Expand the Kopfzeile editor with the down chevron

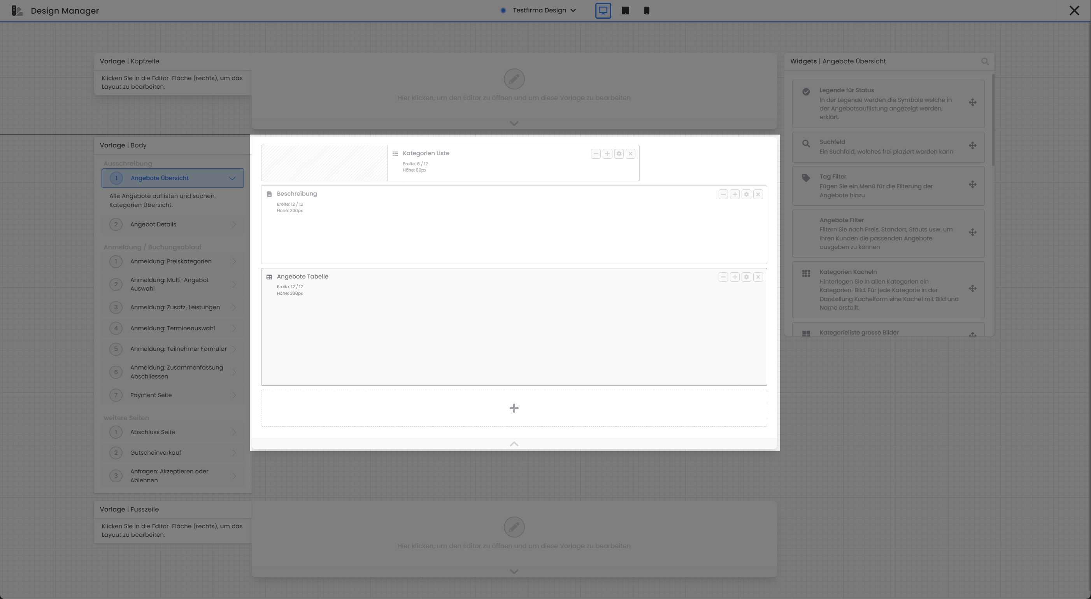click(x=514, y=123)
